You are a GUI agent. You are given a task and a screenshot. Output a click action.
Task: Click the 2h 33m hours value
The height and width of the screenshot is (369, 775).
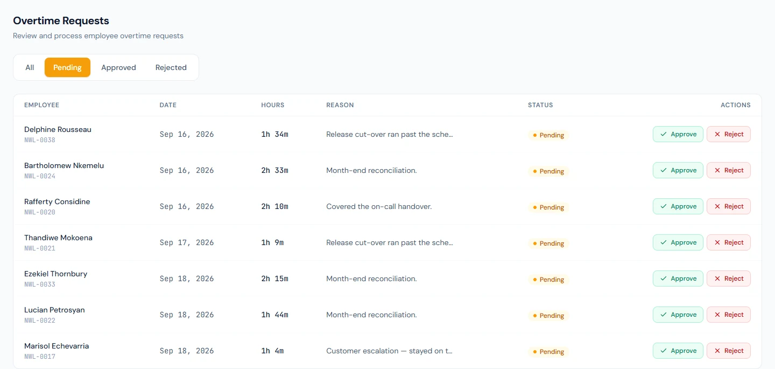click(x=275, y=170)
